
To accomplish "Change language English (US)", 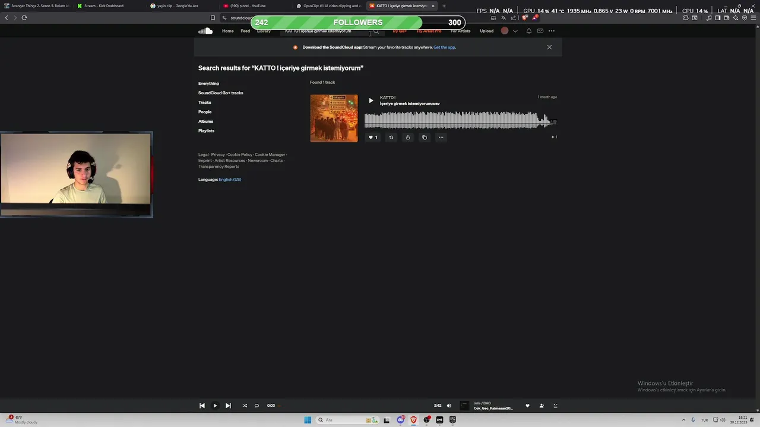I will coord(230,180).
